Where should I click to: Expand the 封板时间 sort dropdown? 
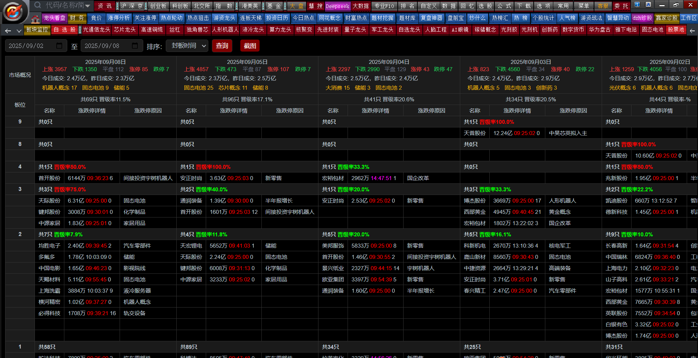[187, 46]
